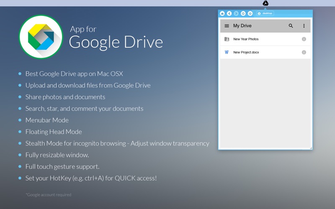Navigate back with the left arrow button
Screen dimensions: 335x209
click(x=229, y=13)
